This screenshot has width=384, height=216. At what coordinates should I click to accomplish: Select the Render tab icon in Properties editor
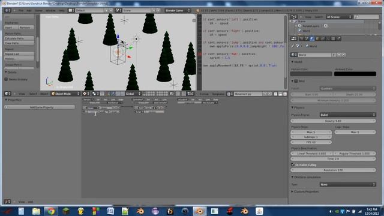[301, 38]
